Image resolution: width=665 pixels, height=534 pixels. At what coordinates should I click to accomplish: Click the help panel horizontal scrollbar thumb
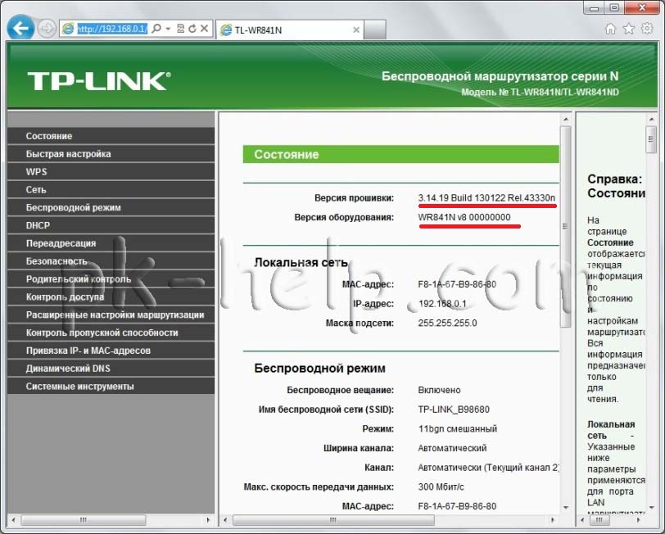coord(599,519)
